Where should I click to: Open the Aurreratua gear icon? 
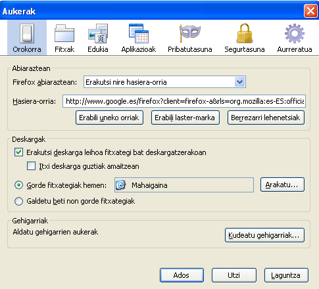coord(295,33)
